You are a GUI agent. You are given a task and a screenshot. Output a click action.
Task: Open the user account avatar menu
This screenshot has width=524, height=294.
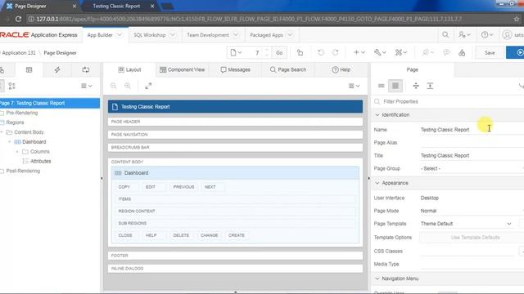(513, 34)
